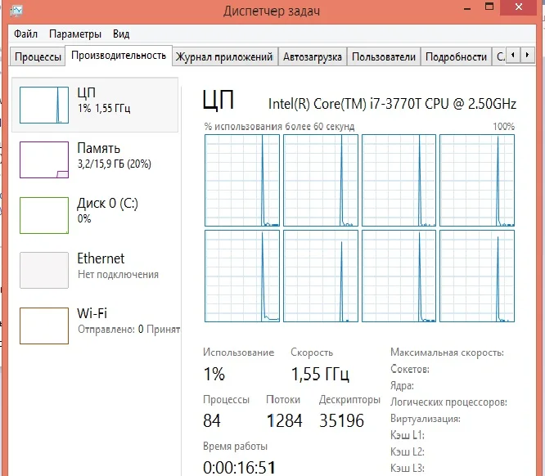Image resolution: width=545 pixels, height=476 pixels.
Task: Click the Ядра: label
Action: 402,386
